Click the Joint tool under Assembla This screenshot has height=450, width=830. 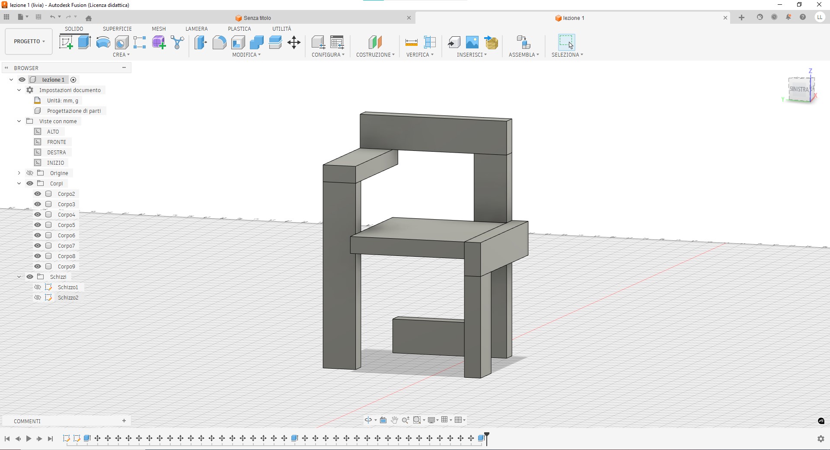[x=523, y=42]
